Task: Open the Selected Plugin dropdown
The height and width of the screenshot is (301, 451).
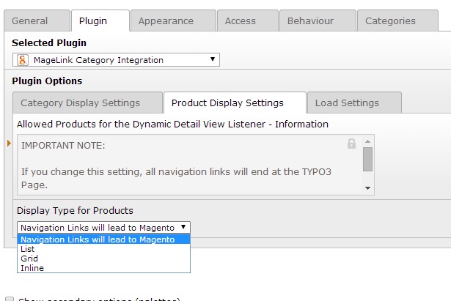Action: click(x=117, y=59)
